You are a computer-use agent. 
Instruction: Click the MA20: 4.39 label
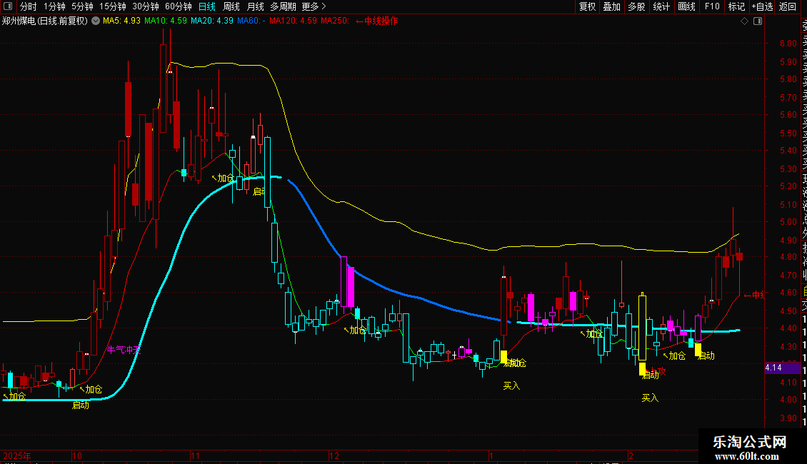click(211, 21)
